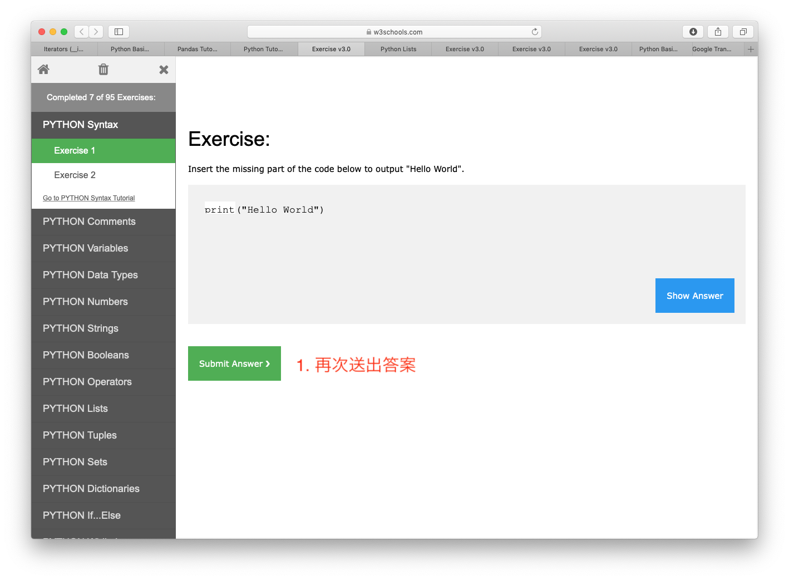
Task: Expand the PYTHON Data Types section
Action: 90,275
